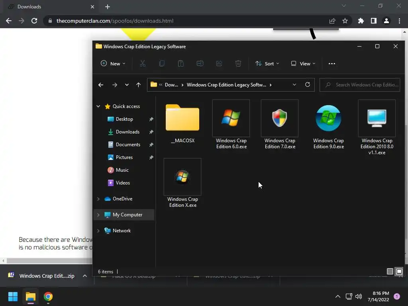Share this page icon in Chrome
408x306 pixels.
[332, 21]
